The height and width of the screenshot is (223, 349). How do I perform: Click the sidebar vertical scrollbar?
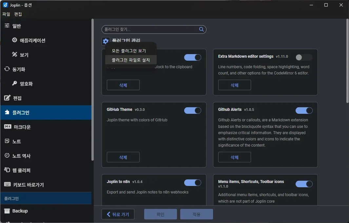(92, 90)
